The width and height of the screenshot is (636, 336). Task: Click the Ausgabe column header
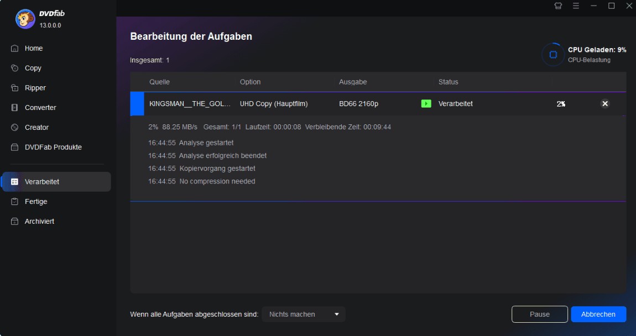tap(353, 82)
